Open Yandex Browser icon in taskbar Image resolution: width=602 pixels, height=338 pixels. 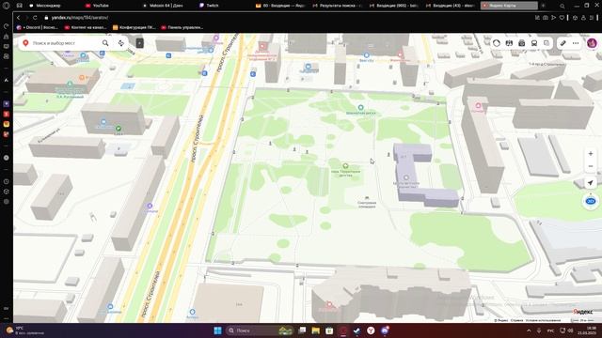[371, 330]
